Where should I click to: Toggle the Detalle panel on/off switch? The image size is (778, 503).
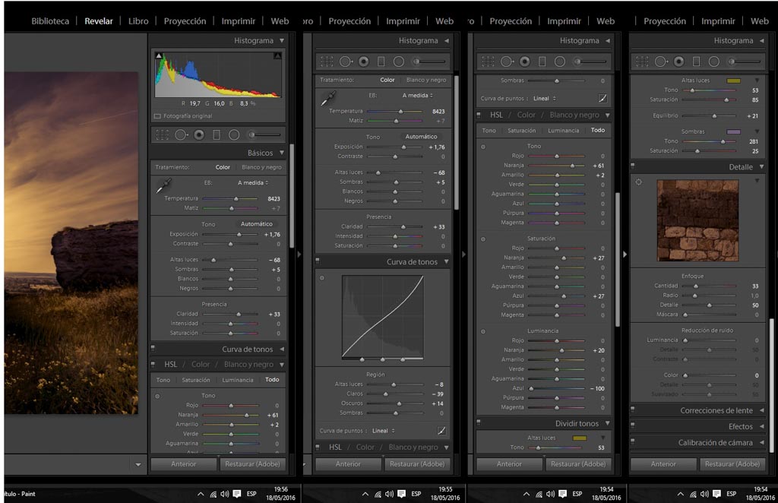(x=633, y=166)
